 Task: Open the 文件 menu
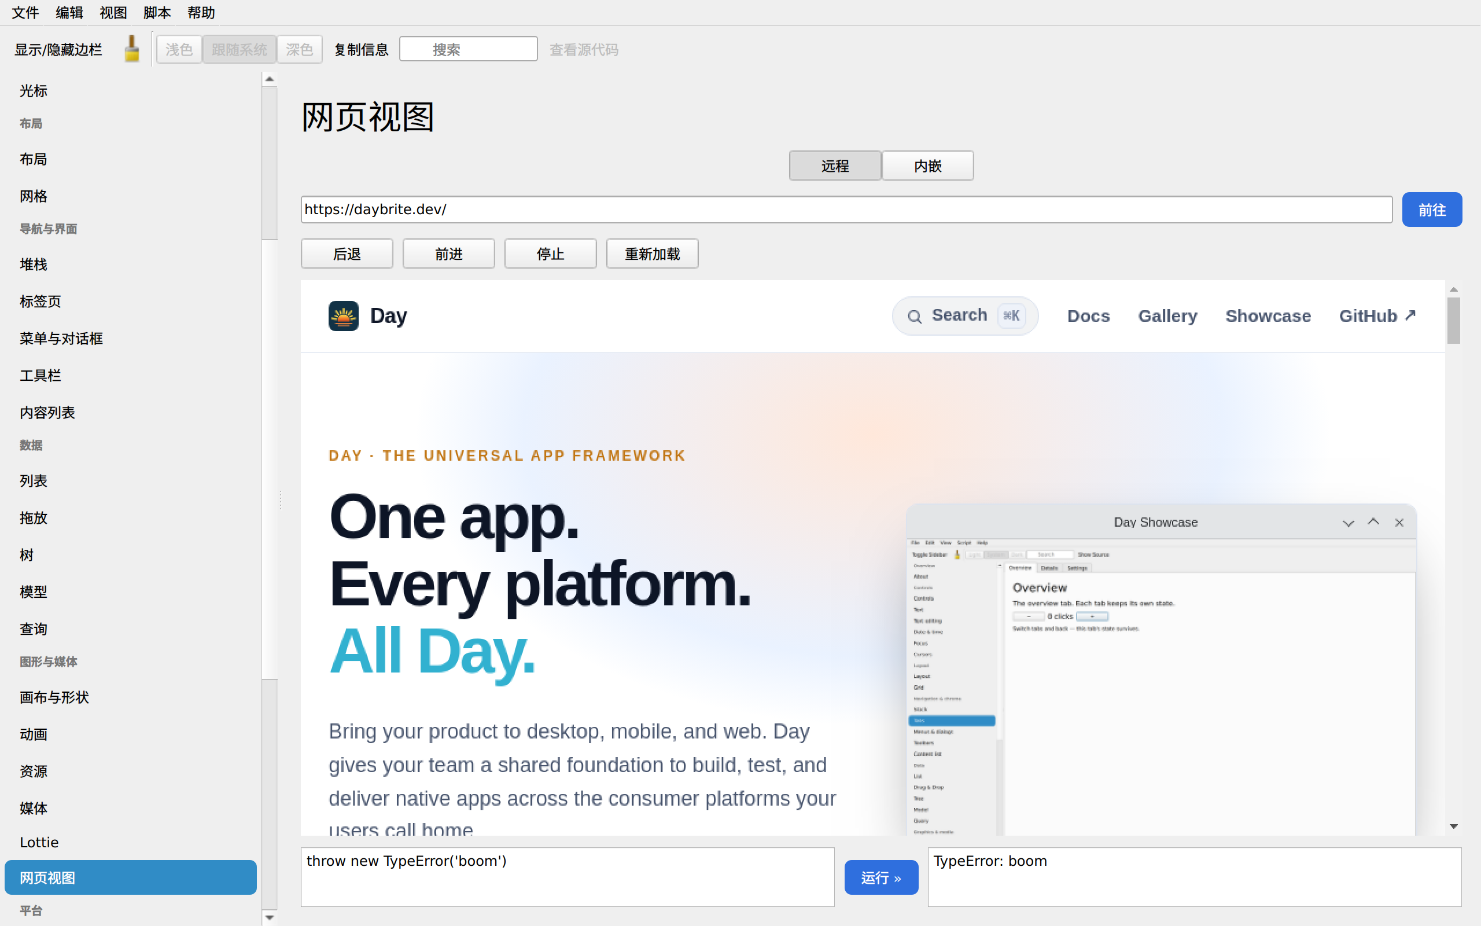[25, 13]
